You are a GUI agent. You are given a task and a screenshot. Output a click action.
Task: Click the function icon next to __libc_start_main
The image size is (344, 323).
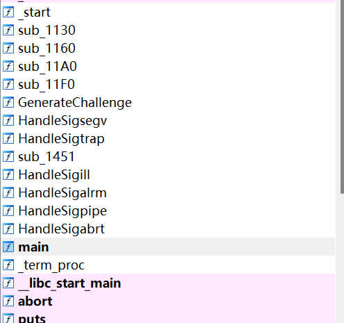pos(8,283)
